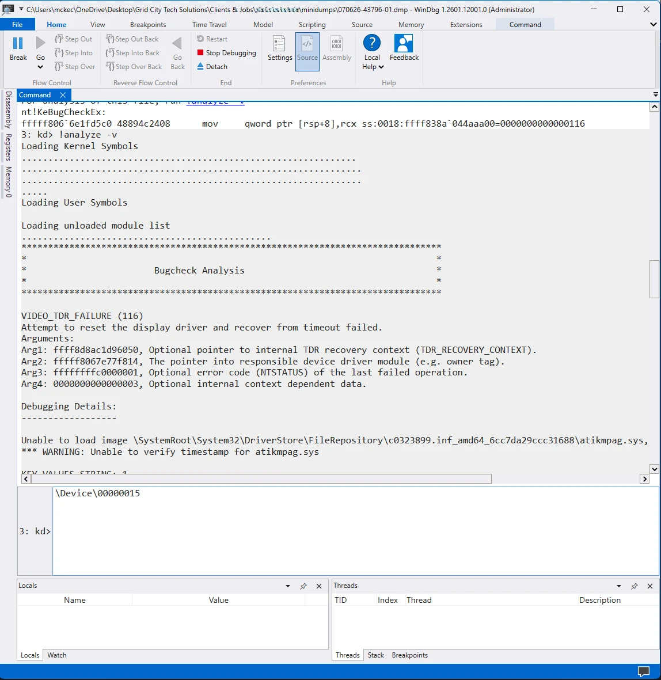
Task: Focus the kd command input field
Action: 356,531
